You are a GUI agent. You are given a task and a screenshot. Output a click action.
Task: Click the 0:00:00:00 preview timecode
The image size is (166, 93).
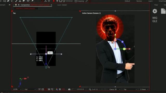coord(80,89)
